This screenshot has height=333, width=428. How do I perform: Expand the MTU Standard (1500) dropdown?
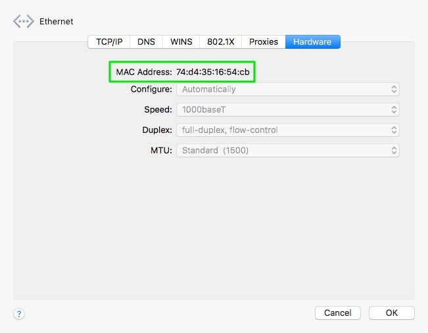(288, 150)
